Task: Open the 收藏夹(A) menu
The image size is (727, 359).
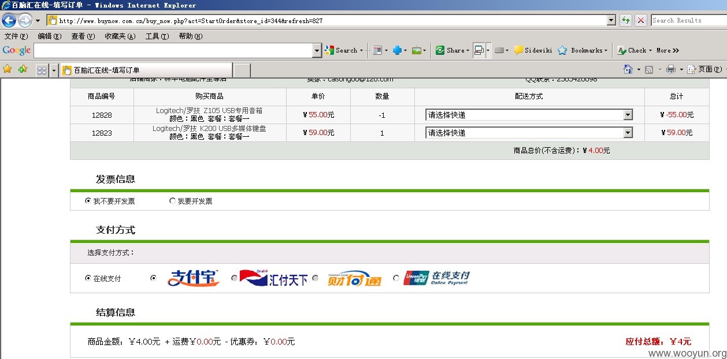Action: 120,36
